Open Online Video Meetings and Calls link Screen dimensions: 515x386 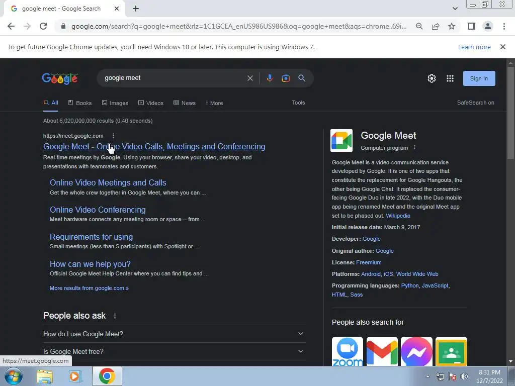pyautogui.click(x=108, y=182)
